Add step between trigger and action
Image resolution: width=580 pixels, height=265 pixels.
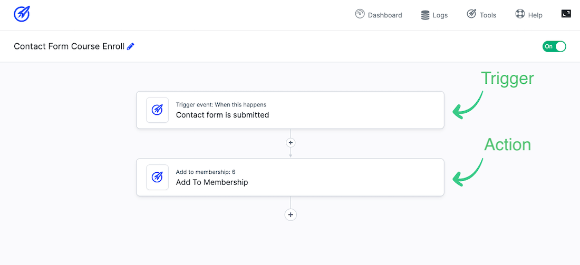291,143
